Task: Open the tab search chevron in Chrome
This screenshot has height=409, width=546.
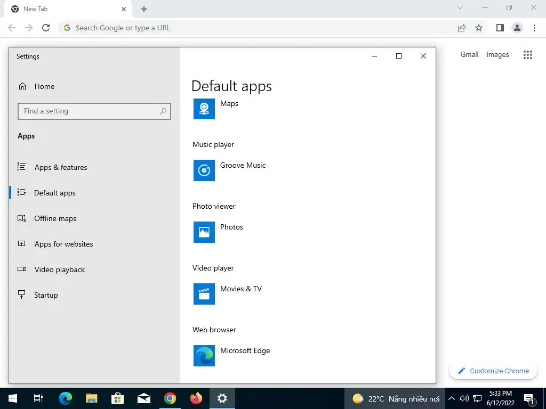Action: [x=460, y=7]
